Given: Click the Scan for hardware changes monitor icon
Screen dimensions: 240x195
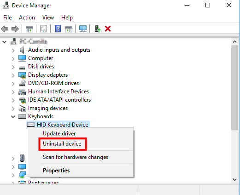Looking at the screenshot, I should point(83,29).
